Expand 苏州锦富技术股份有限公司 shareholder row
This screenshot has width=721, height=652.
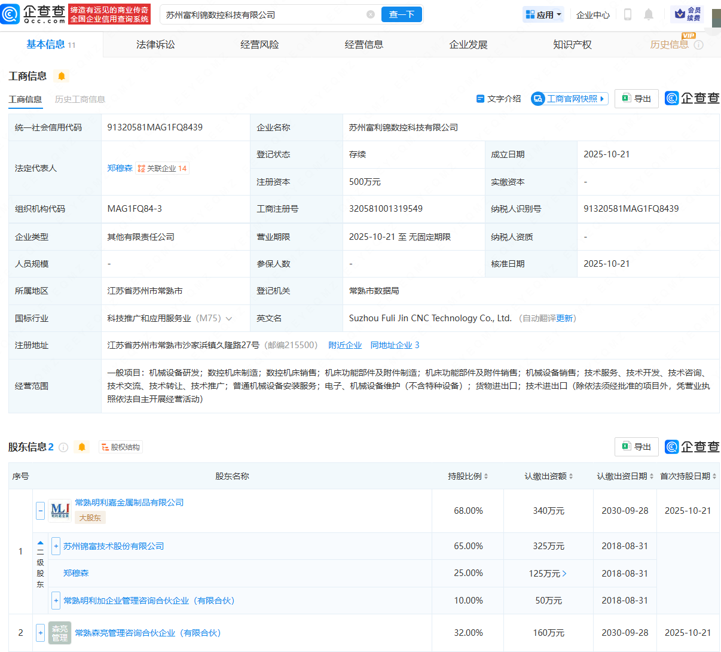(x=56, y=546)
